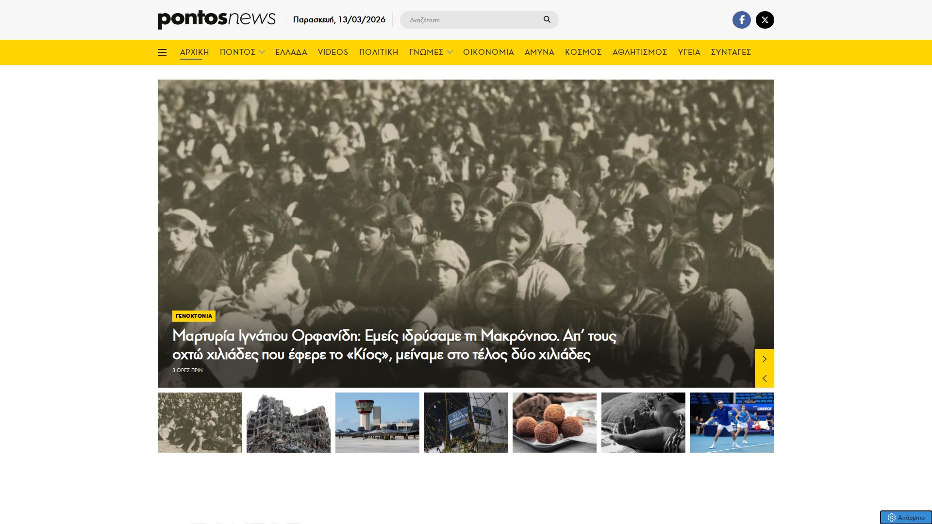Open the ΟΙΚΟΝΟΜΙΑ menu section
The height and width of the screenshot is (524, 932).
(x=488, y=52)
